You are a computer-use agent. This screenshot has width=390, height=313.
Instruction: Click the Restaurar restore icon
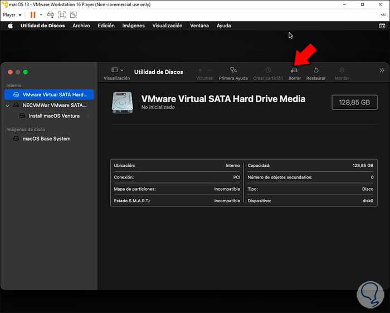316,70
